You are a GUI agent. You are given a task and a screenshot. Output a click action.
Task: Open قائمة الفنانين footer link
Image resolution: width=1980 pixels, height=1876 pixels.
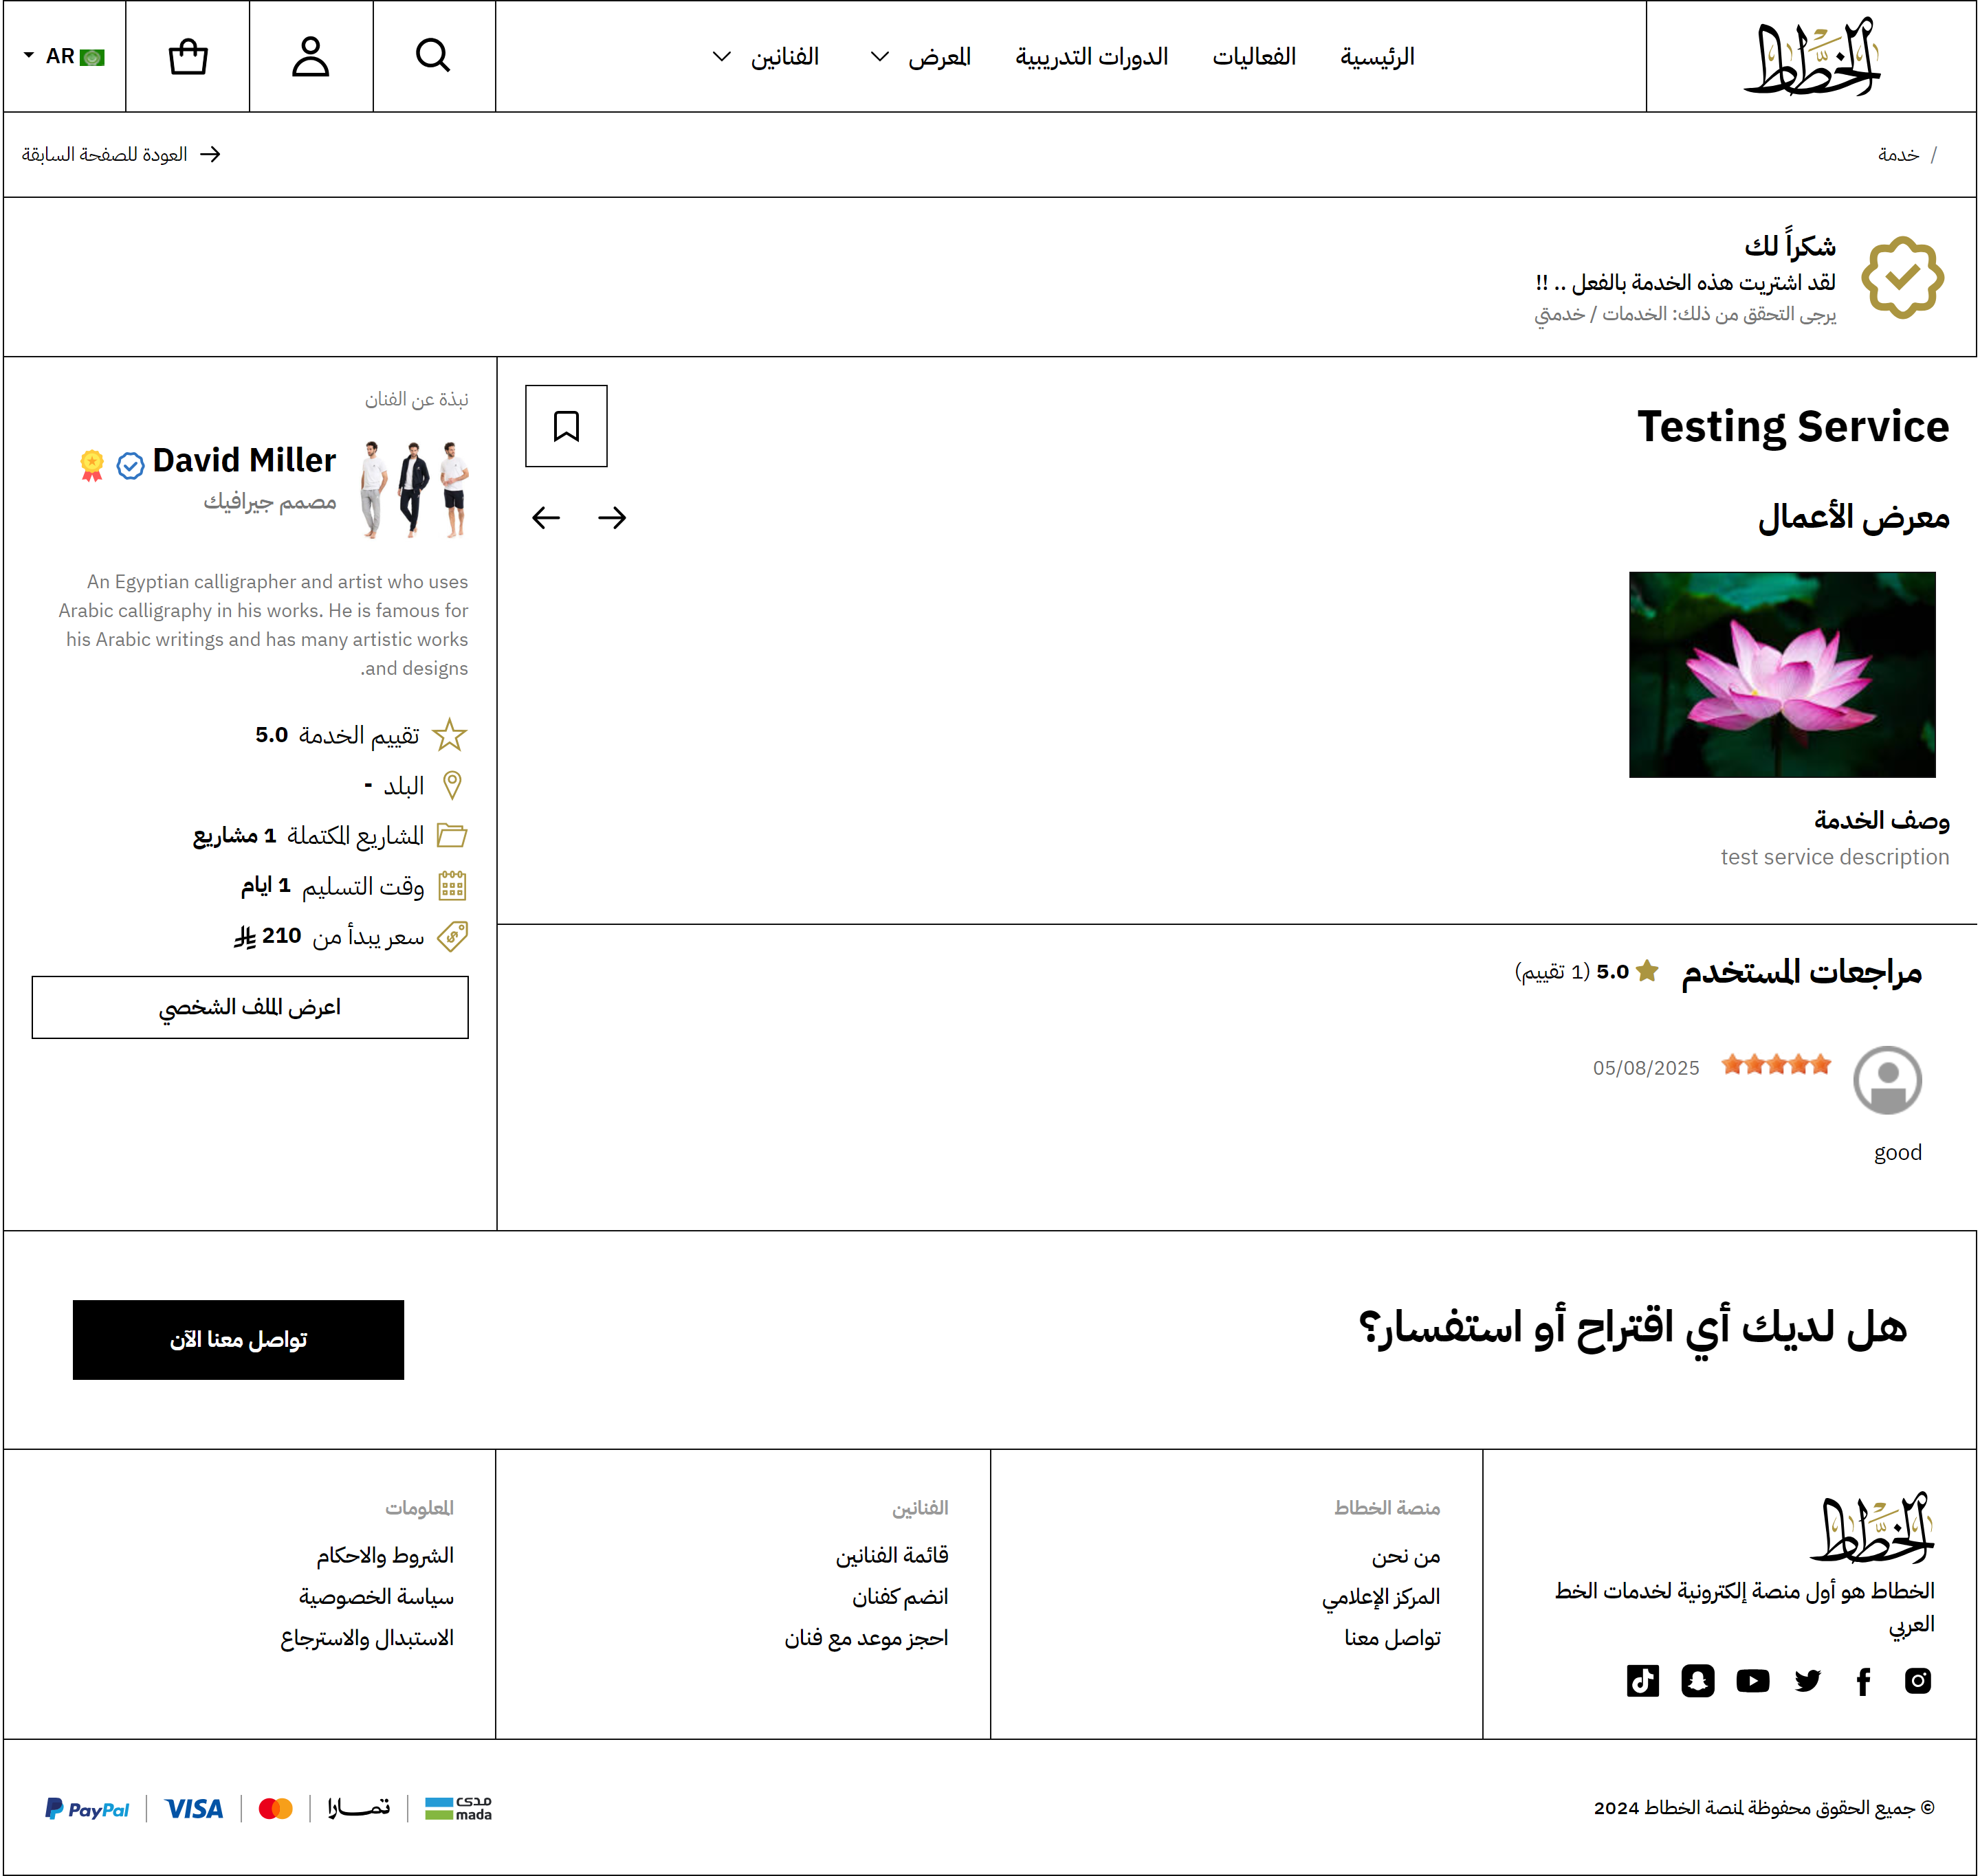(x=892, y=1556)
